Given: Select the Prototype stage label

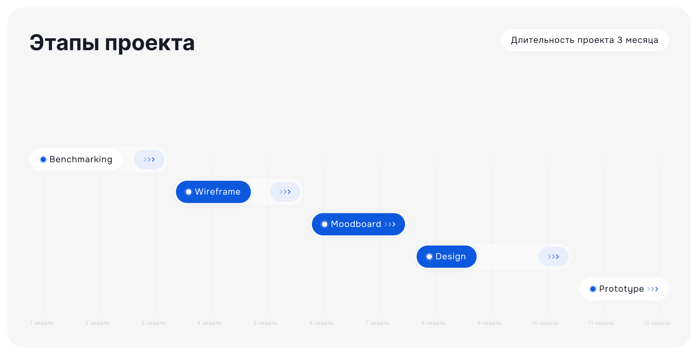Looking at the screenshot, I should [x=621, y=289].
